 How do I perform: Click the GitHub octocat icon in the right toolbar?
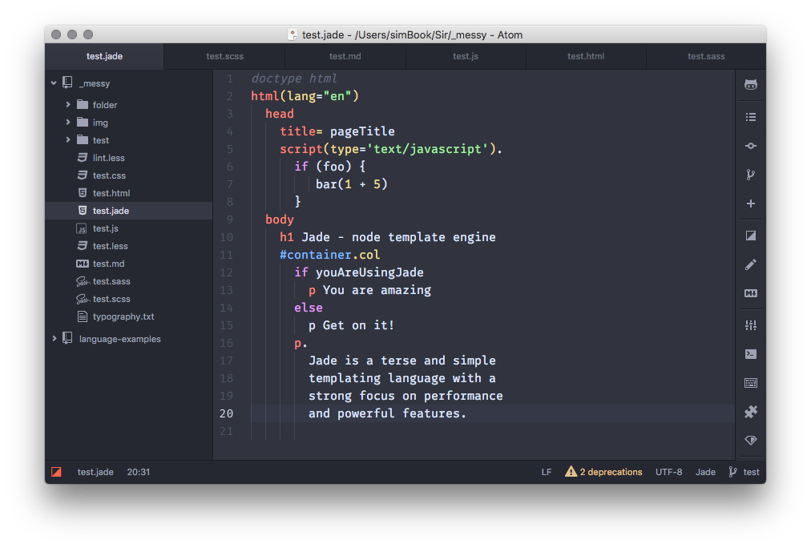750,84
